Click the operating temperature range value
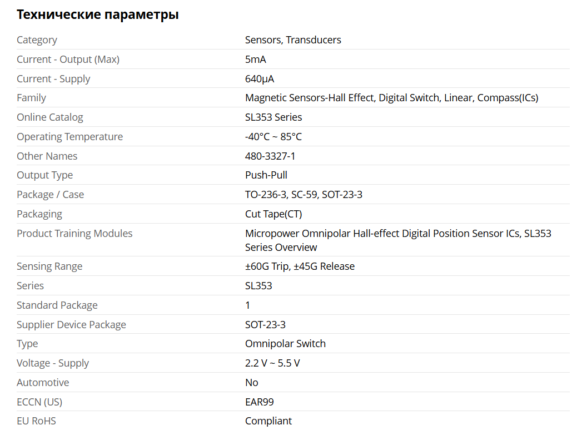Screen dimensions: 577x430 point(273,137)
